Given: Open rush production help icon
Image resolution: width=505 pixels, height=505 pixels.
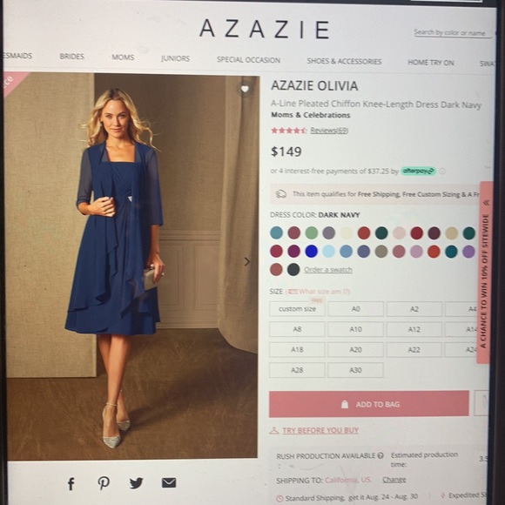Looking at the screenshot, I should (380, 455).
